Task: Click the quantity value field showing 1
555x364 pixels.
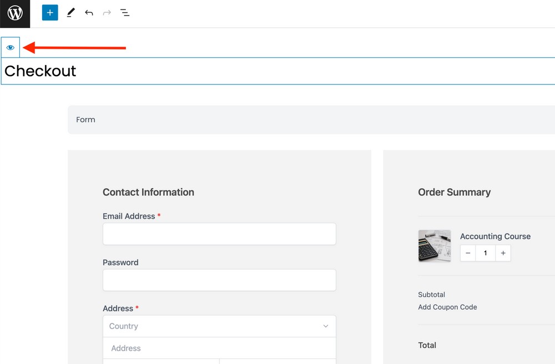Action: coord(486,253)
